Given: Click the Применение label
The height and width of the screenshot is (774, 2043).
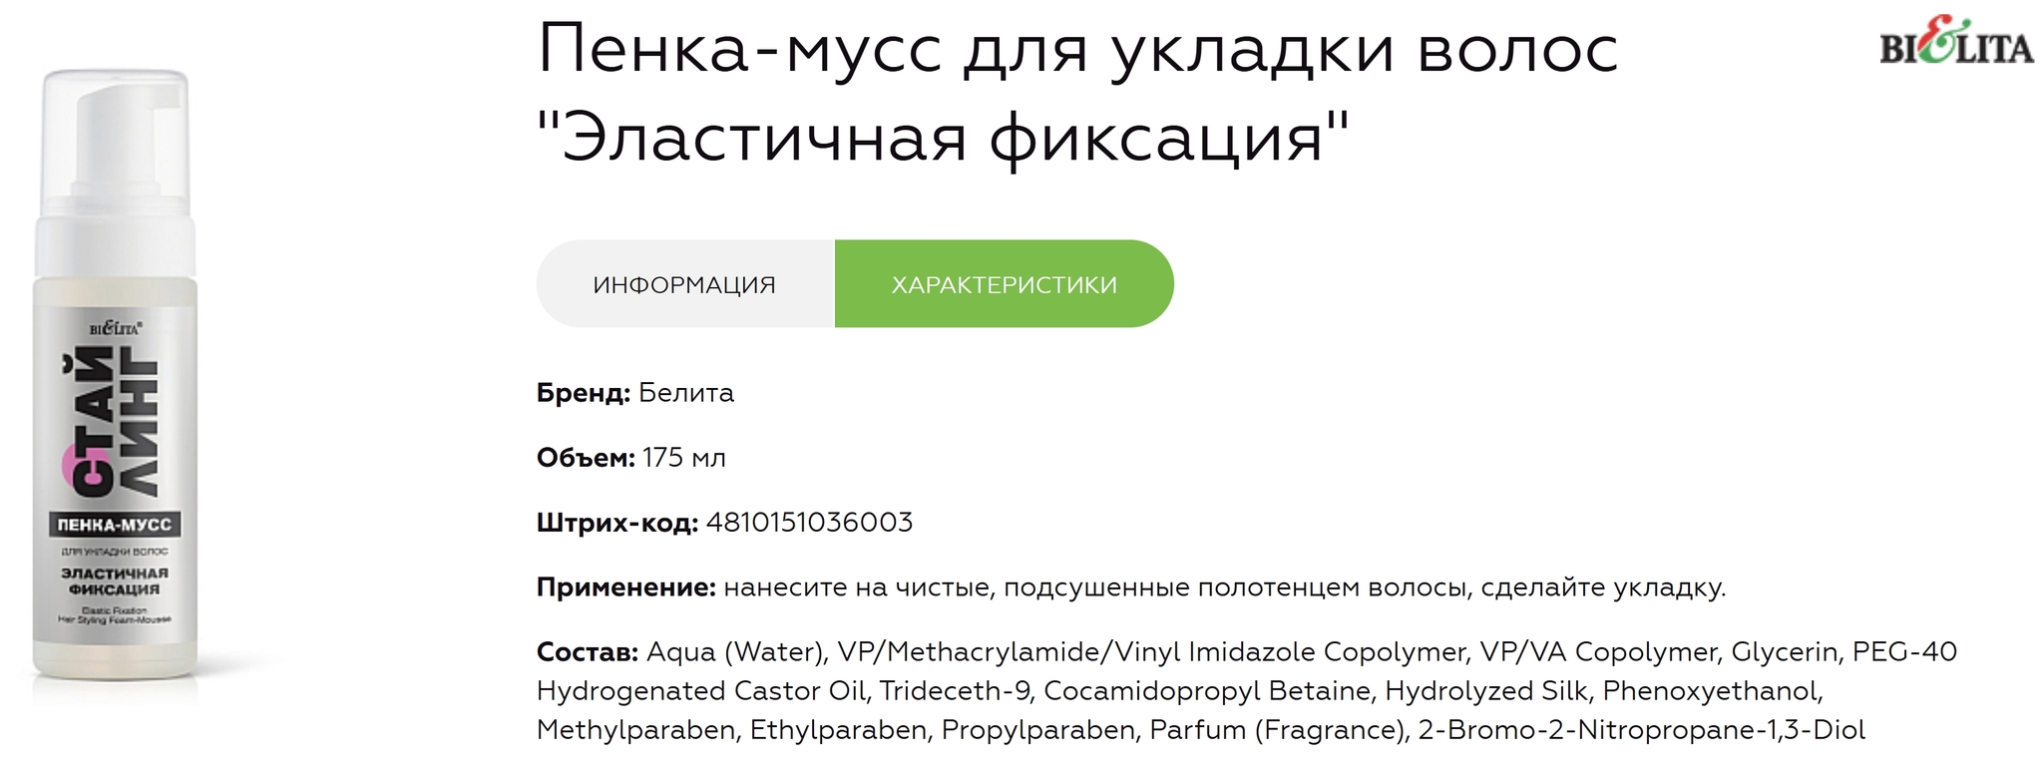Looking at the screenshot, I should coord(626,587).
